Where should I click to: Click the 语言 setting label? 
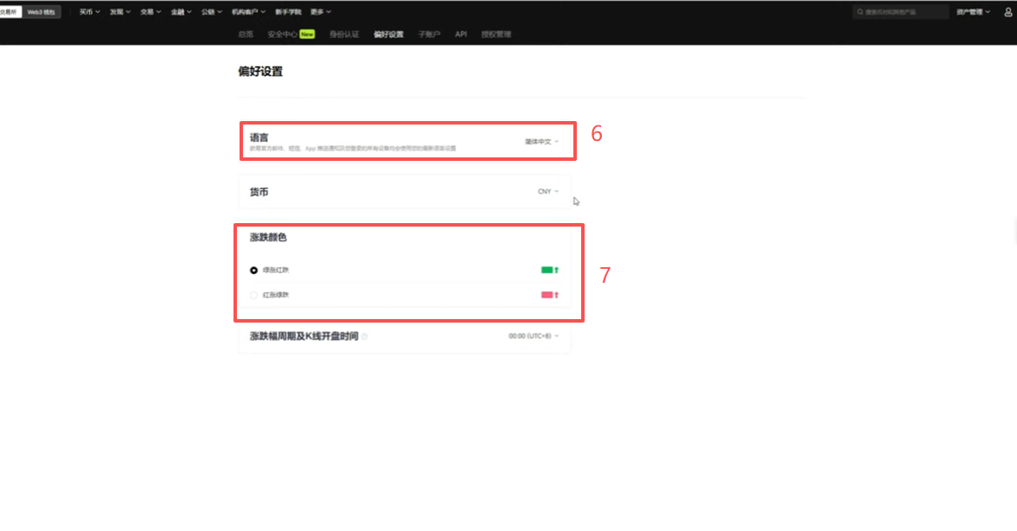pos(259,138)
